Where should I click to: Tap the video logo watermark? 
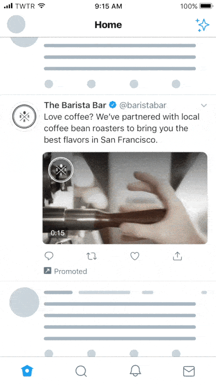click(x=61, y=170)
